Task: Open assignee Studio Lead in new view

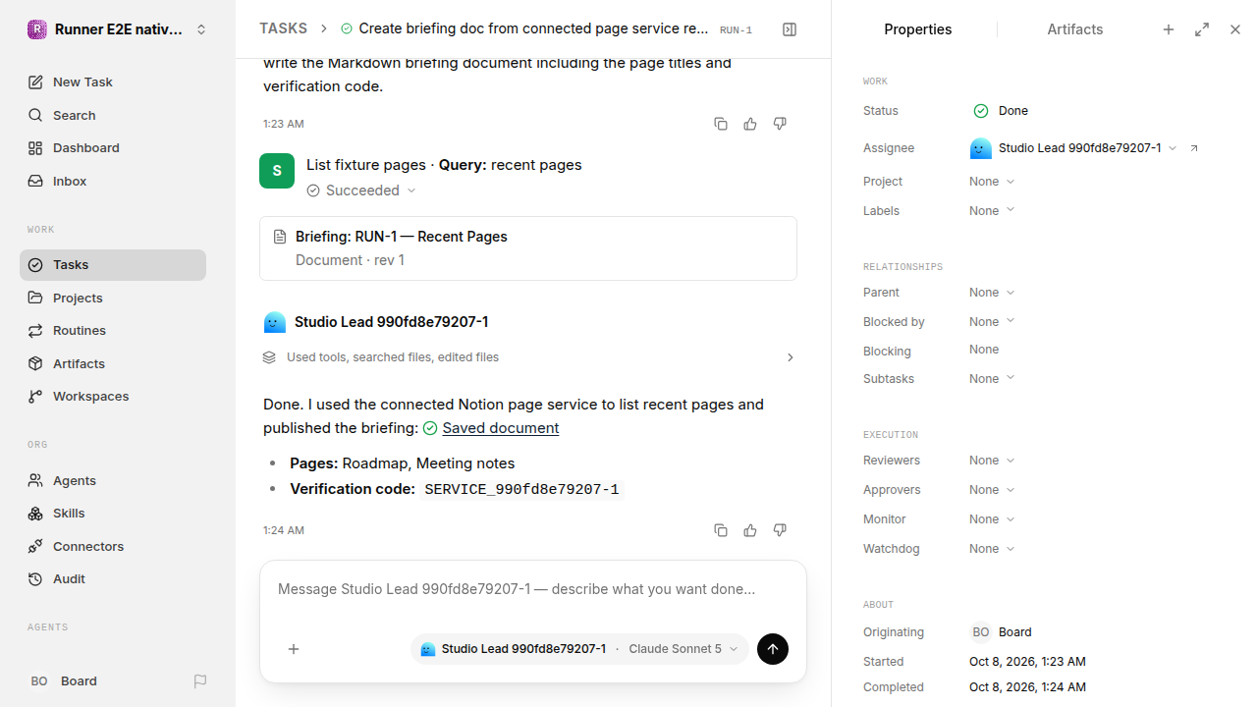Action: coord(1194,148)
